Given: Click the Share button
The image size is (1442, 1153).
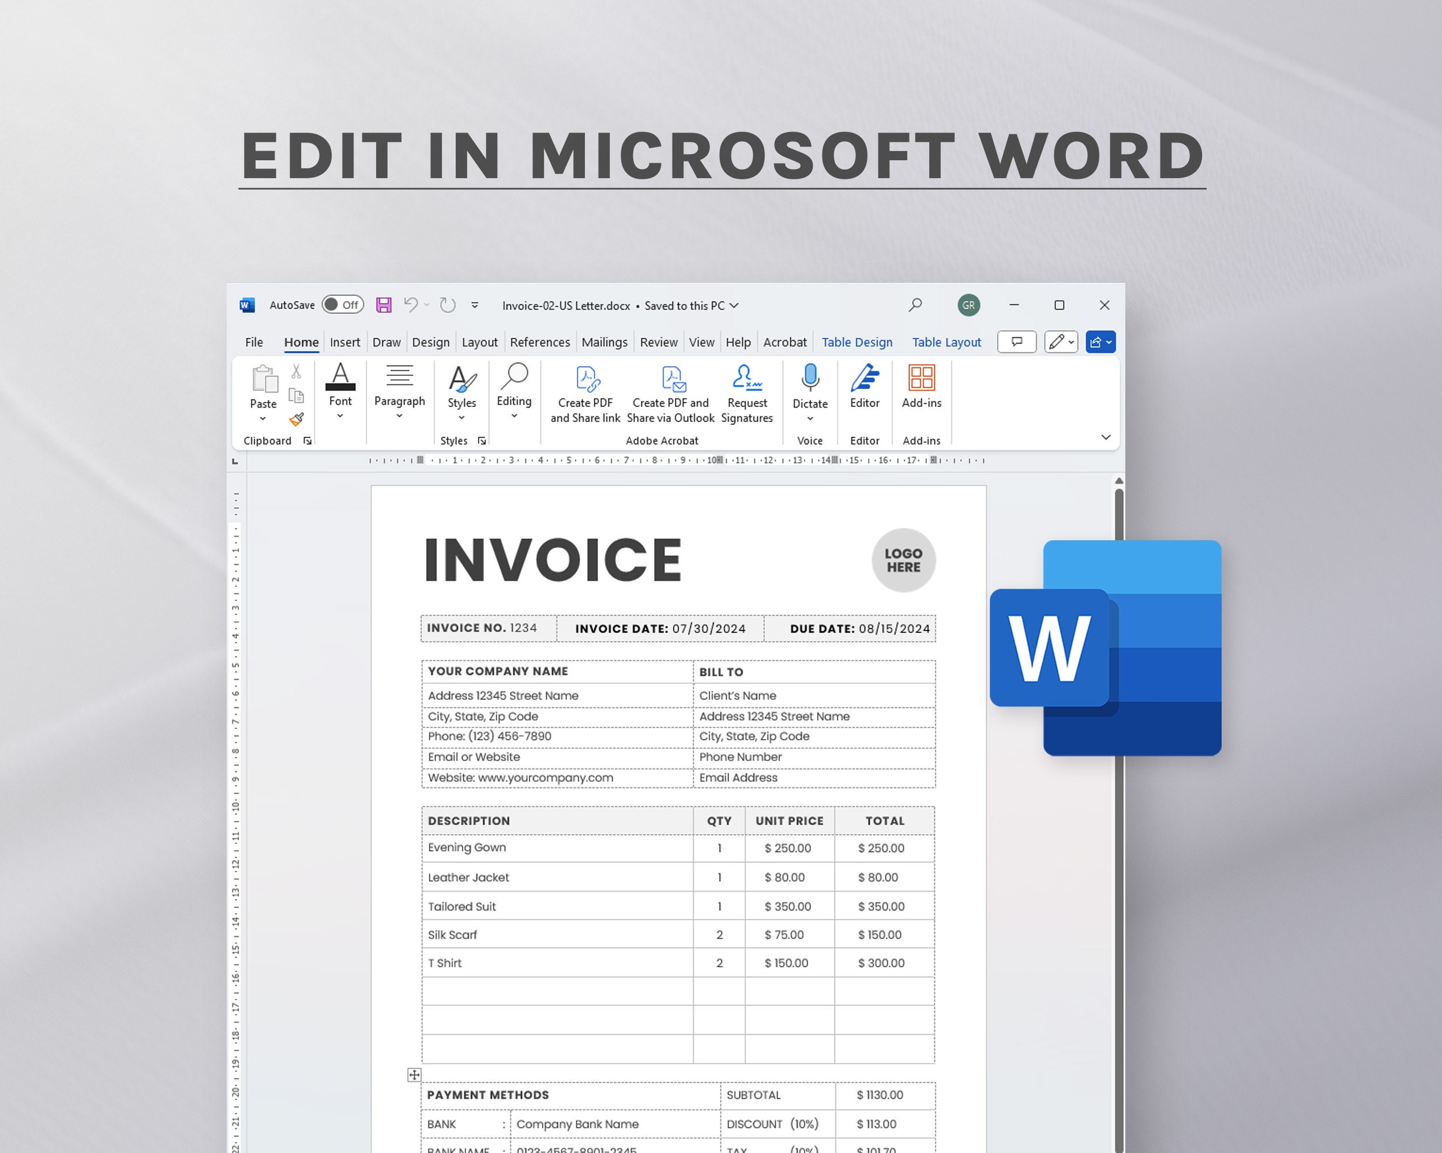Looking at the screenshot, I should click(x=1099, y=341).
